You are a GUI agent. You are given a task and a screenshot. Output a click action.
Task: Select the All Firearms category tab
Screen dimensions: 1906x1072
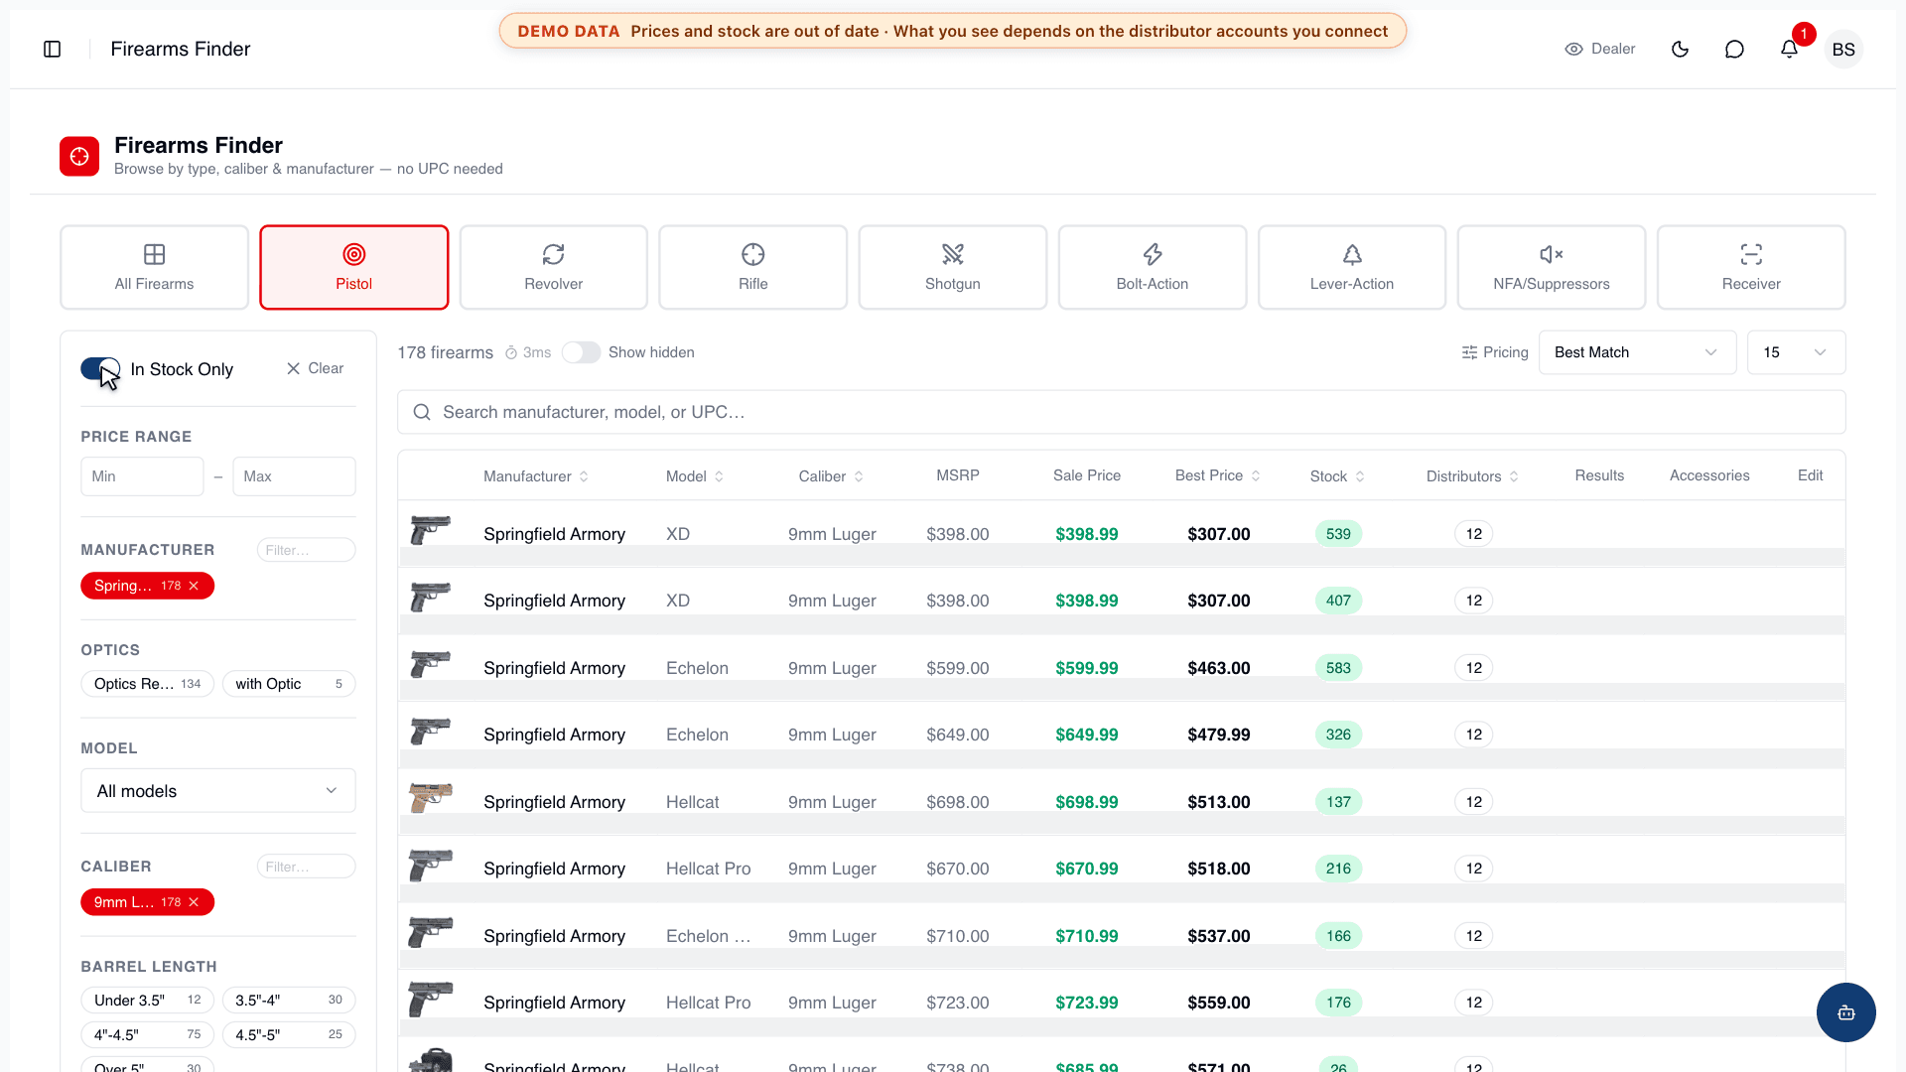coord(154,267)
